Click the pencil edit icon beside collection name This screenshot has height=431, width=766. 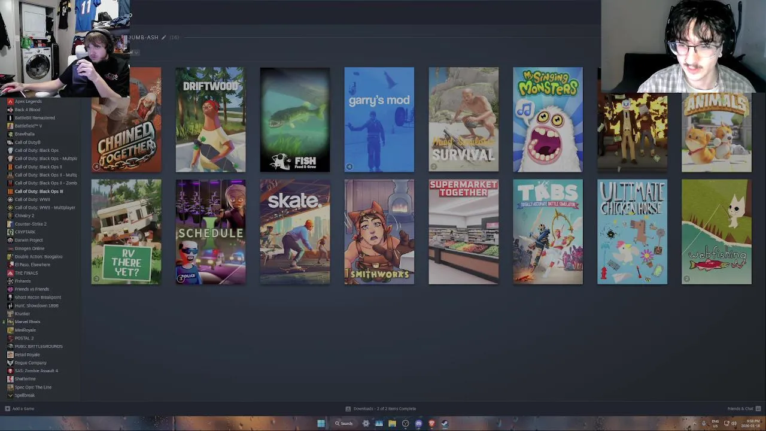point(164,37)
